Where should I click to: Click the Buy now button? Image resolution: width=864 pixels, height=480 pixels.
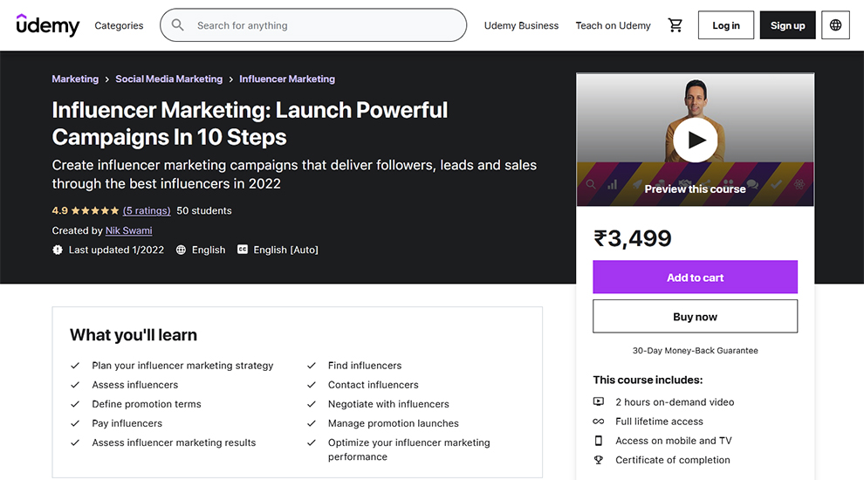695,316
